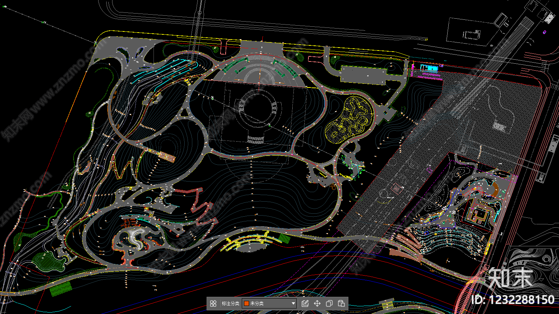Click the 标注分类 label
559x314 pixels.
click(230, 303)
